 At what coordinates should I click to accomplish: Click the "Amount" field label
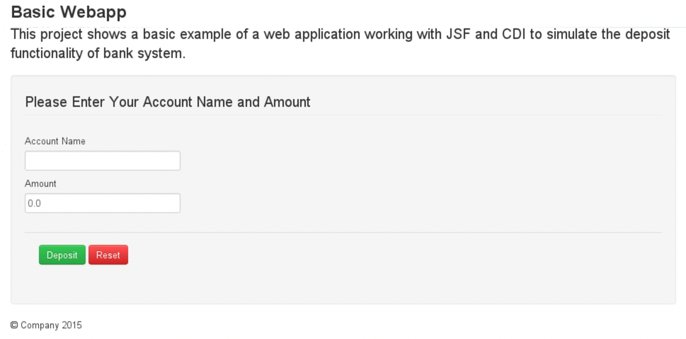click(40, 183)
